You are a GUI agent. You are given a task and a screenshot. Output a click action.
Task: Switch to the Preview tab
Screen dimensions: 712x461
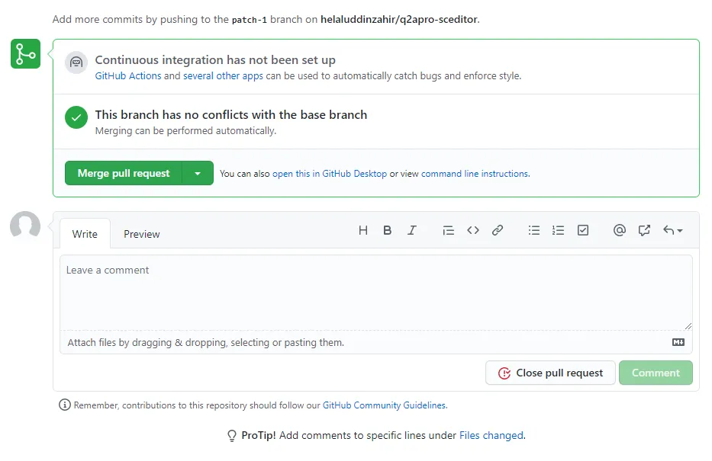coord(141,234)
